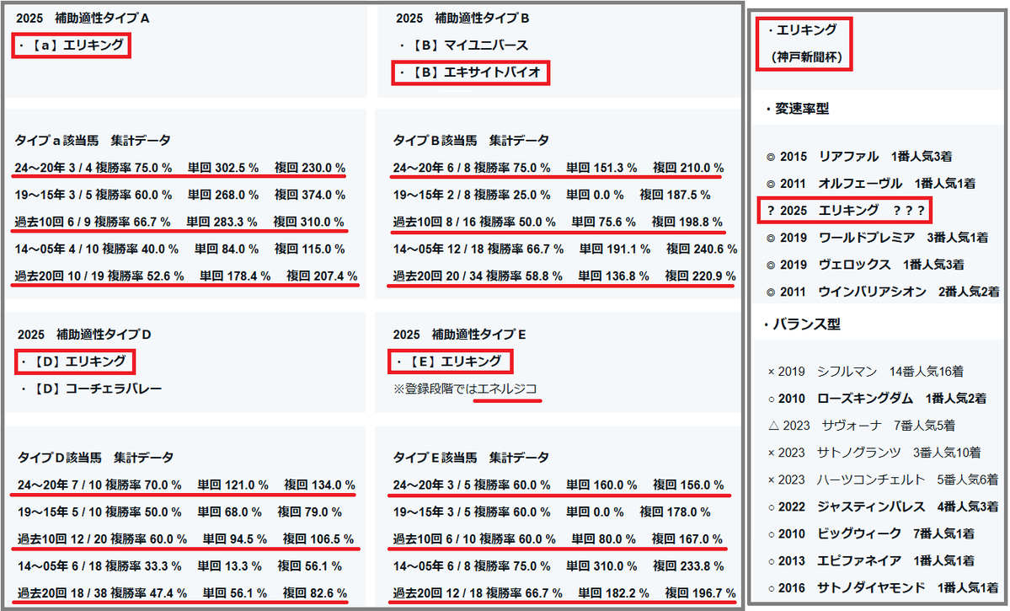Select 2023 サヴォーナ 7番人気5着
The image size is (1010, 611).
[x=862, y=426]
